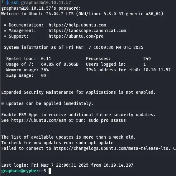Open the changelogs.ubuntu.com meta-release-lts URL
Viewport: 176px width, 176px height.
pos(112,148)
